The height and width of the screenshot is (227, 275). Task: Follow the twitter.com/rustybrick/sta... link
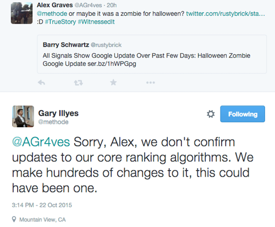(x=226, y=14)
